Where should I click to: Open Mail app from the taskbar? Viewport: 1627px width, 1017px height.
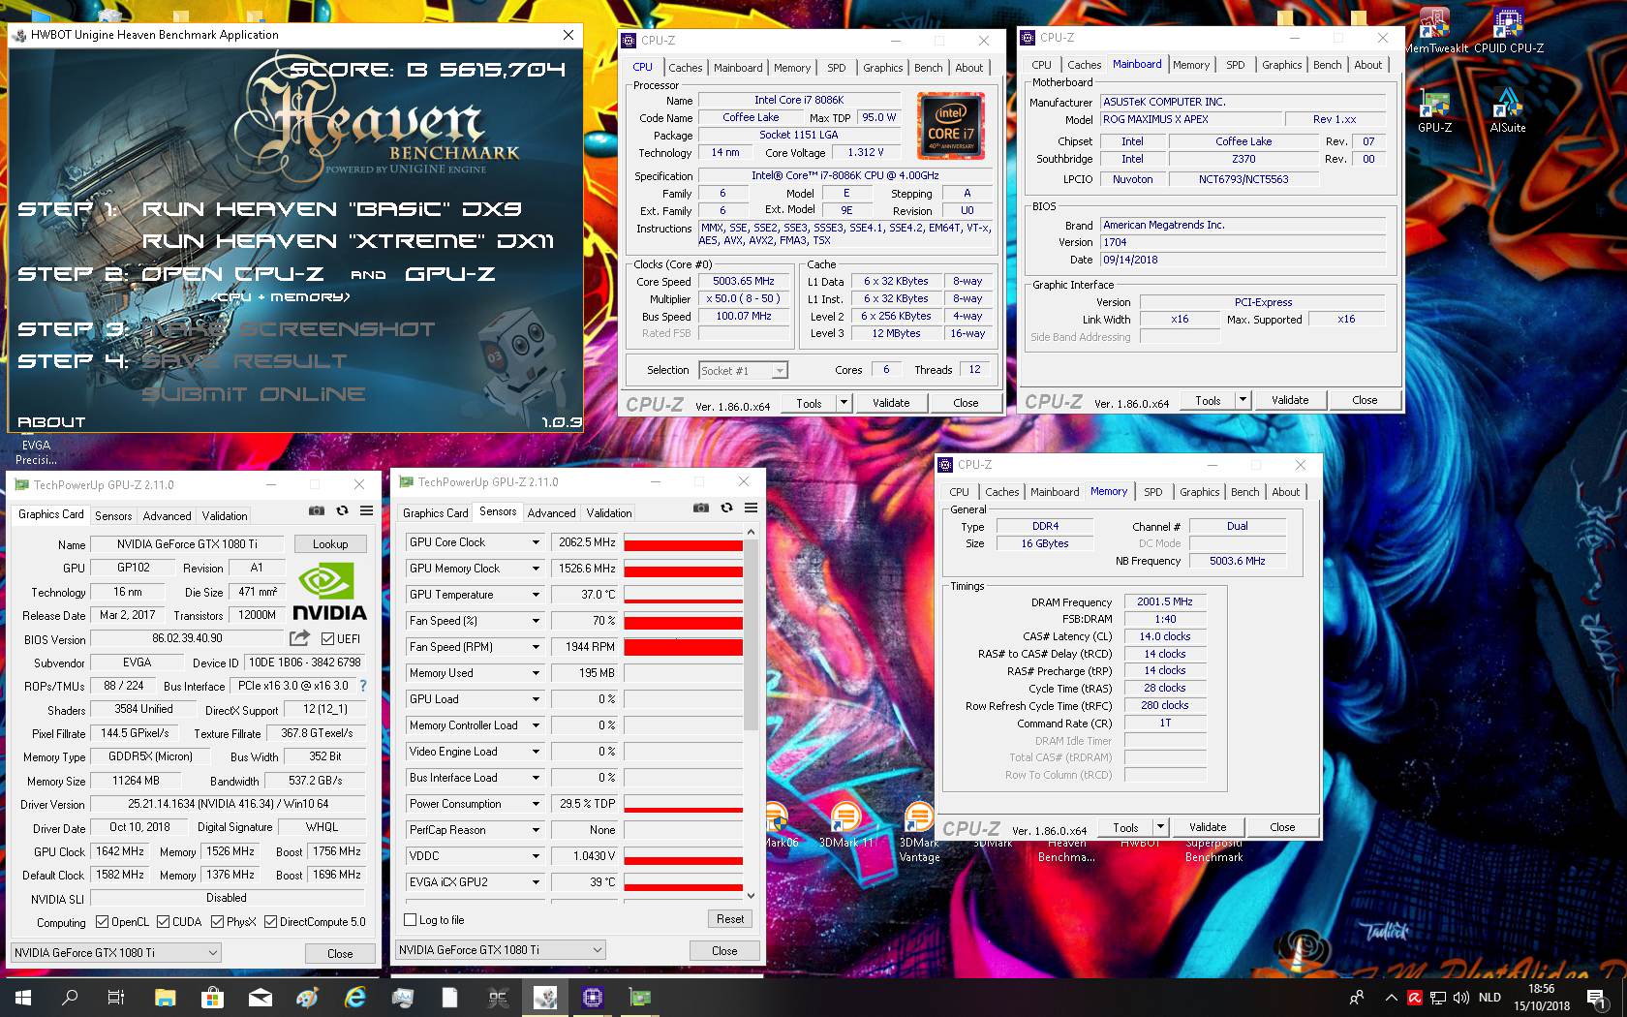[x=260, y=997]
